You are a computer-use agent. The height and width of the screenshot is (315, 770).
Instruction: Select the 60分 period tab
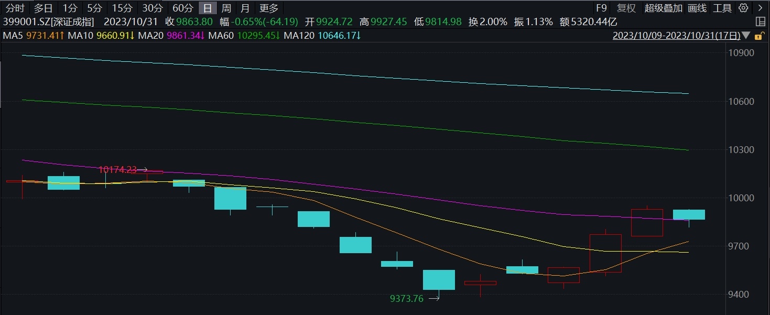[182, 8]
